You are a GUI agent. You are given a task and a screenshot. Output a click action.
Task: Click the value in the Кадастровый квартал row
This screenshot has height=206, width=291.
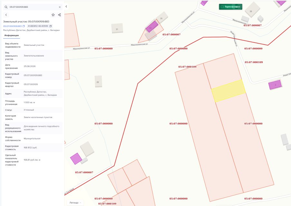tap(31, 84)
